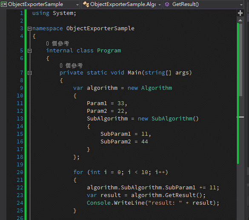Open the GetResult() member dropdown
The image size is (249, 220).
coord(241,5)
